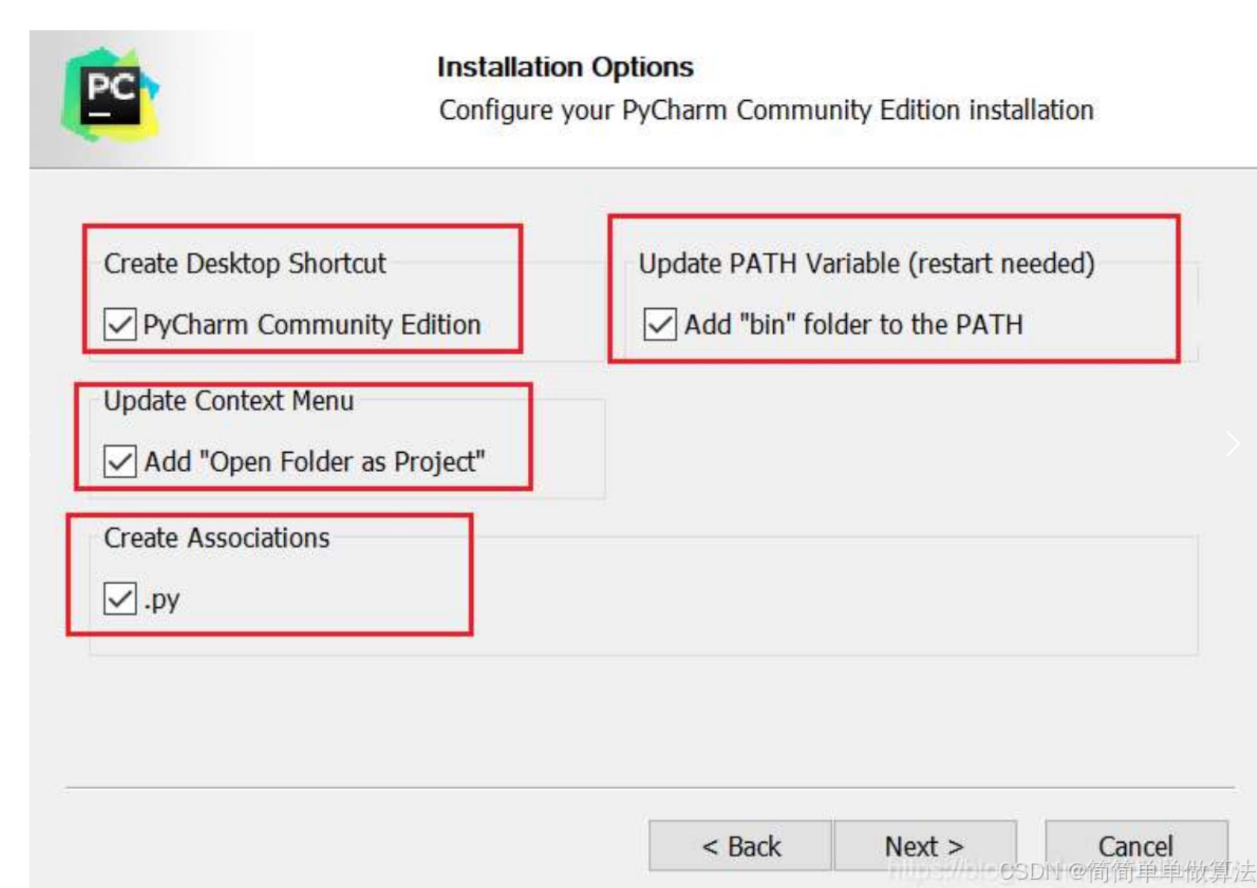This screenshot has width=1257, height=888.
Task: Click the "Configure your PyCharm Community Edition installation" subtitle
Action: pos(766,110)
